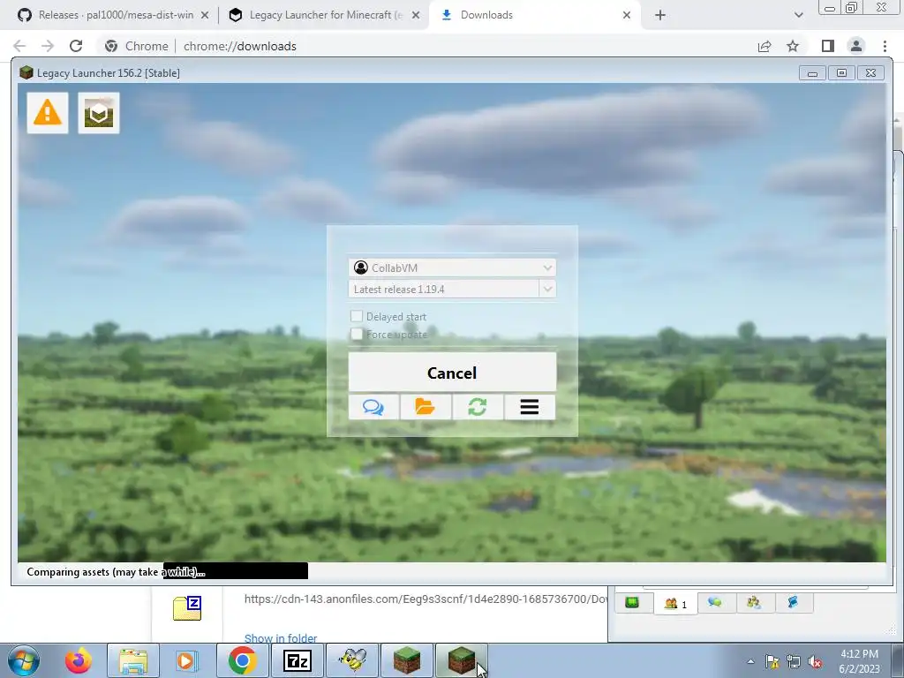This screenshot has width=904, height=678.
Task: Open the game folder button
Action: click(x=426, y=407)
